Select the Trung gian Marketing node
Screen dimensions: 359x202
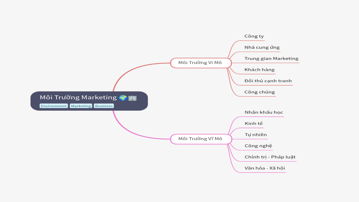pyautogui.click(x=271, y=58)
